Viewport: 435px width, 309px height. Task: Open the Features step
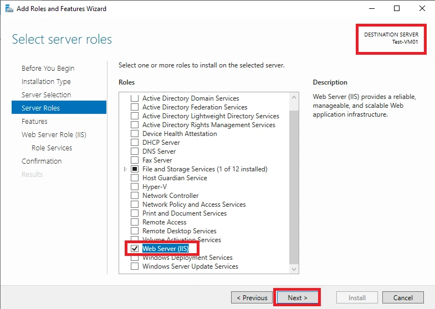coord(34,122)
